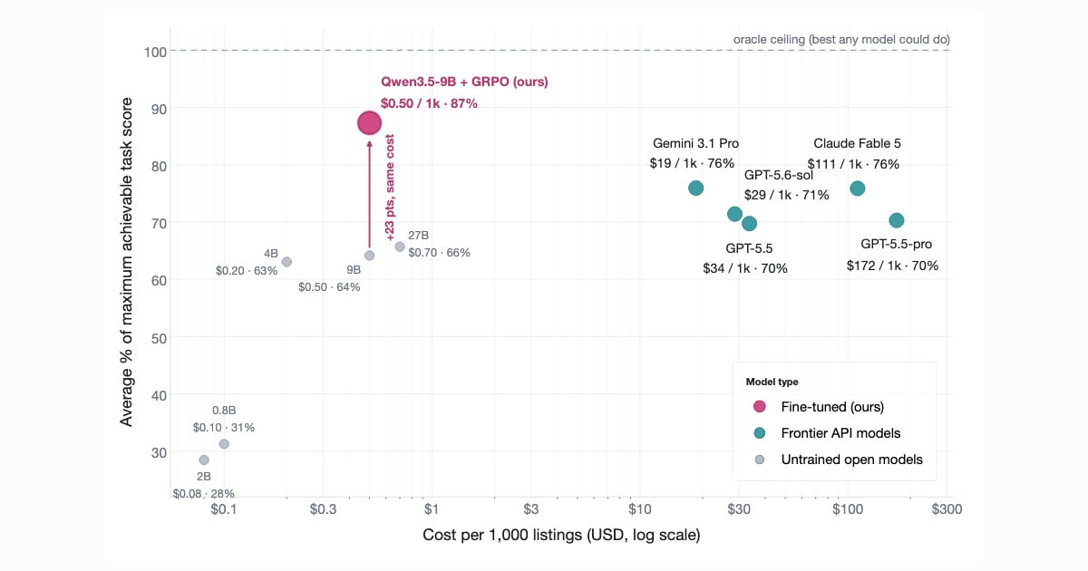Click the 'oracle ceiling' dashed line label

pos(841,40)
